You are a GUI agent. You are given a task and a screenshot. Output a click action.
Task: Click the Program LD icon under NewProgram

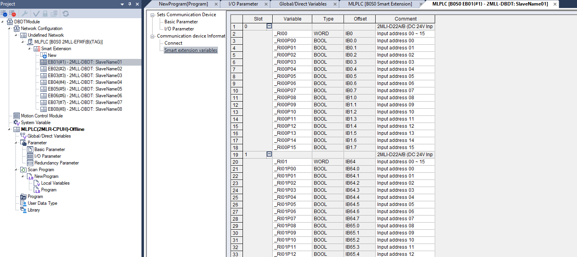[37, 190]
